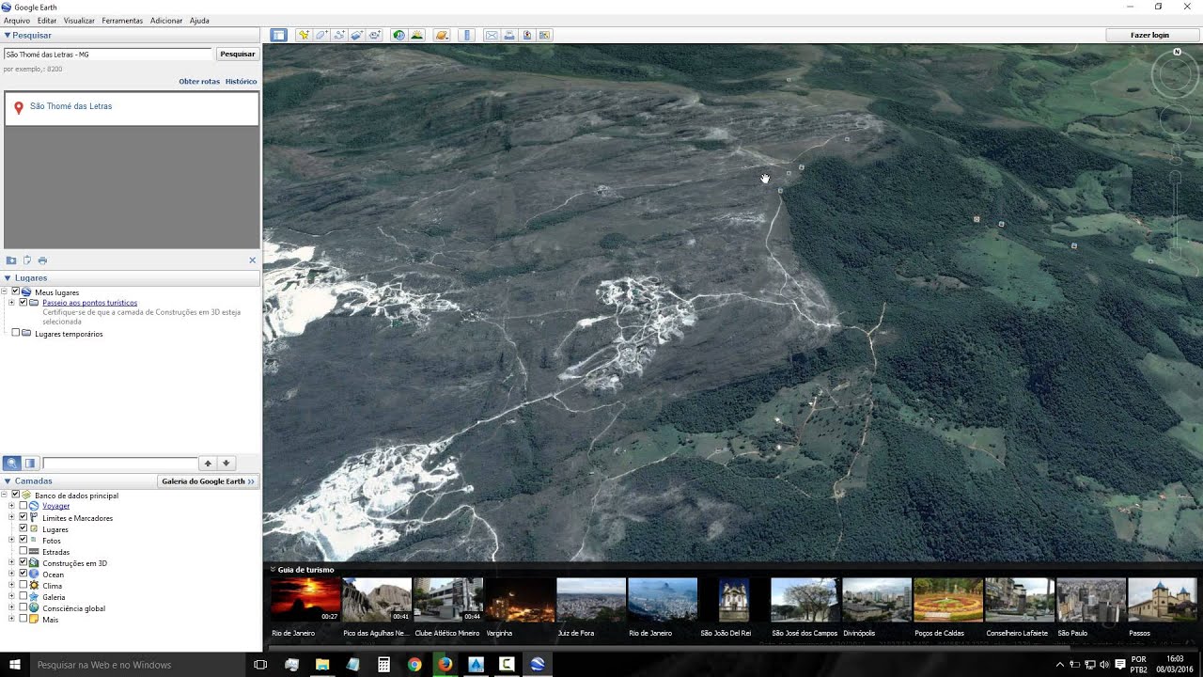The height and width of the screenshot is (677, 1203).
Task: Open Galeria do Google Earth button
Action: pos(208,480)
